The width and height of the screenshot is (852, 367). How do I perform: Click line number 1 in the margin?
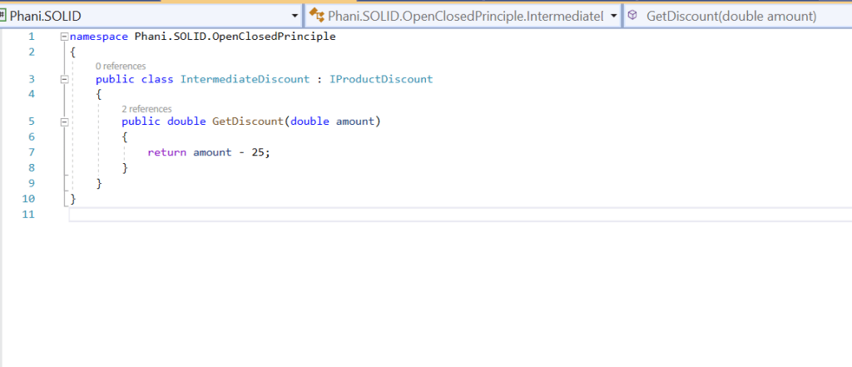31,37
